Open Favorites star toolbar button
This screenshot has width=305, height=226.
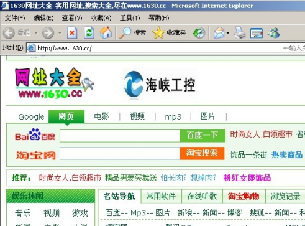click(x=169, y=33)
